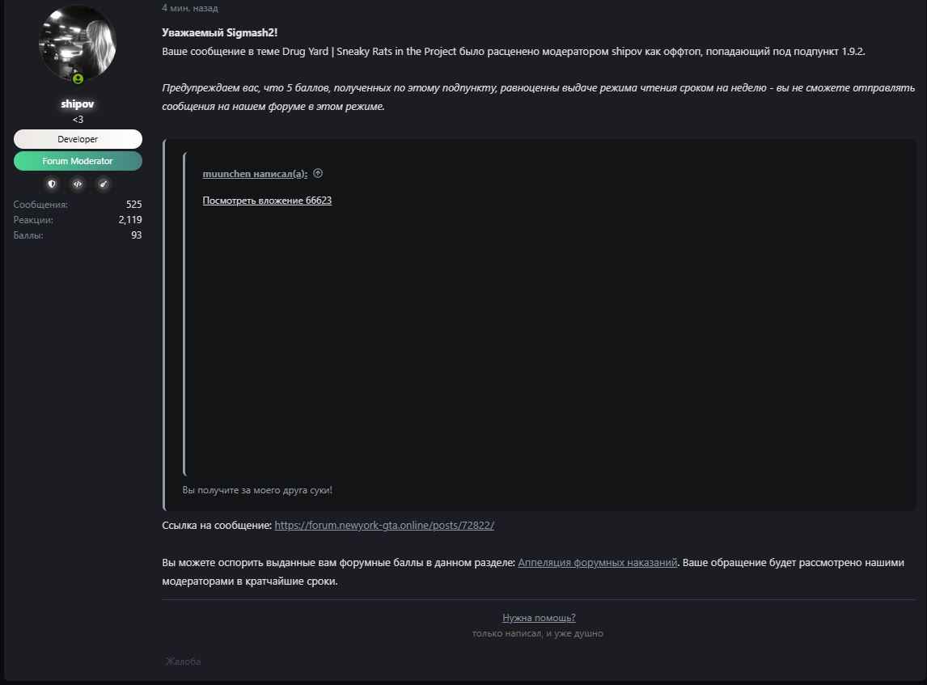Click the third badge icon beside the code icon
This screenshot has height=685, width=927.
pos(104,184)
